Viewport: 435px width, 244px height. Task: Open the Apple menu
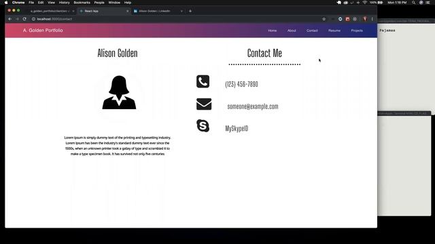[x=6, y=3]
